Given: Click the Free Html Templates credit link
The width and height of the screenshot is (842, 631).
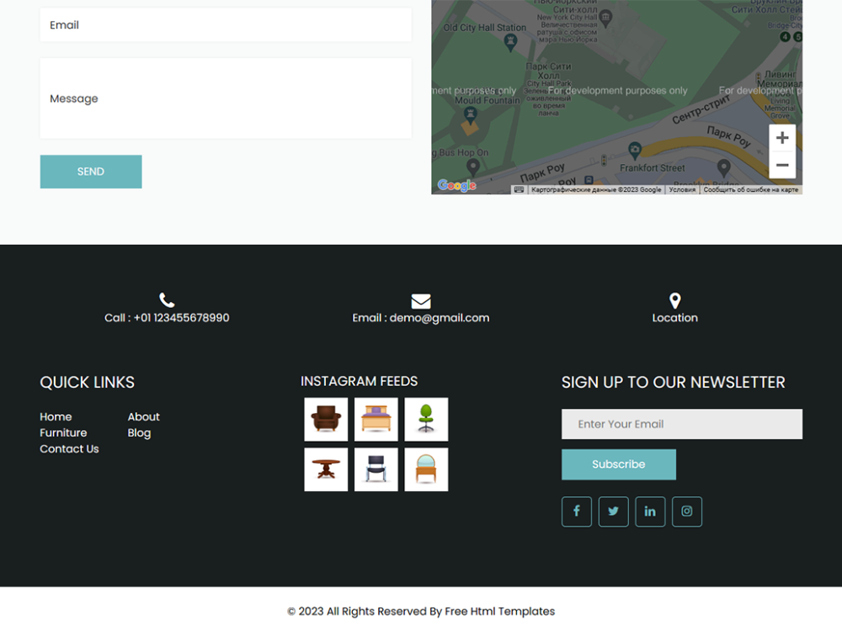Looking at the screenshot, I should [x=500, y=611].
